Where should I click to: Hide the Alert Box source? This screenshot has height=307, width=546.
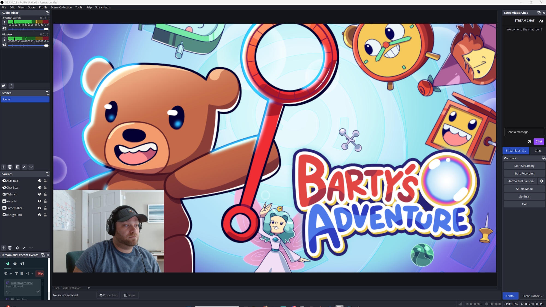coord(40,181)
